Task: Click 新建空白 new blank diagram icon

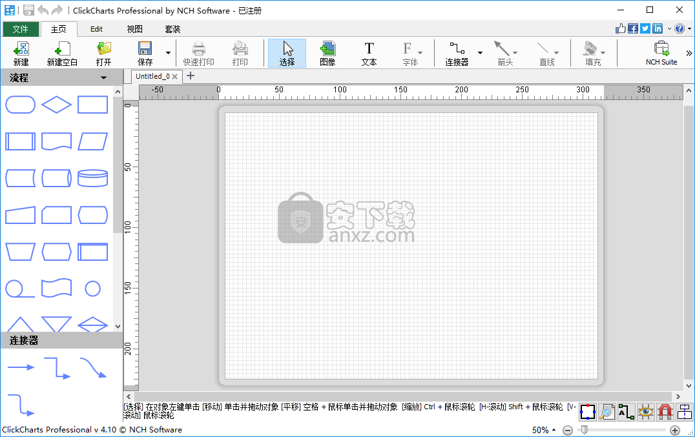Action: (62, 53)
